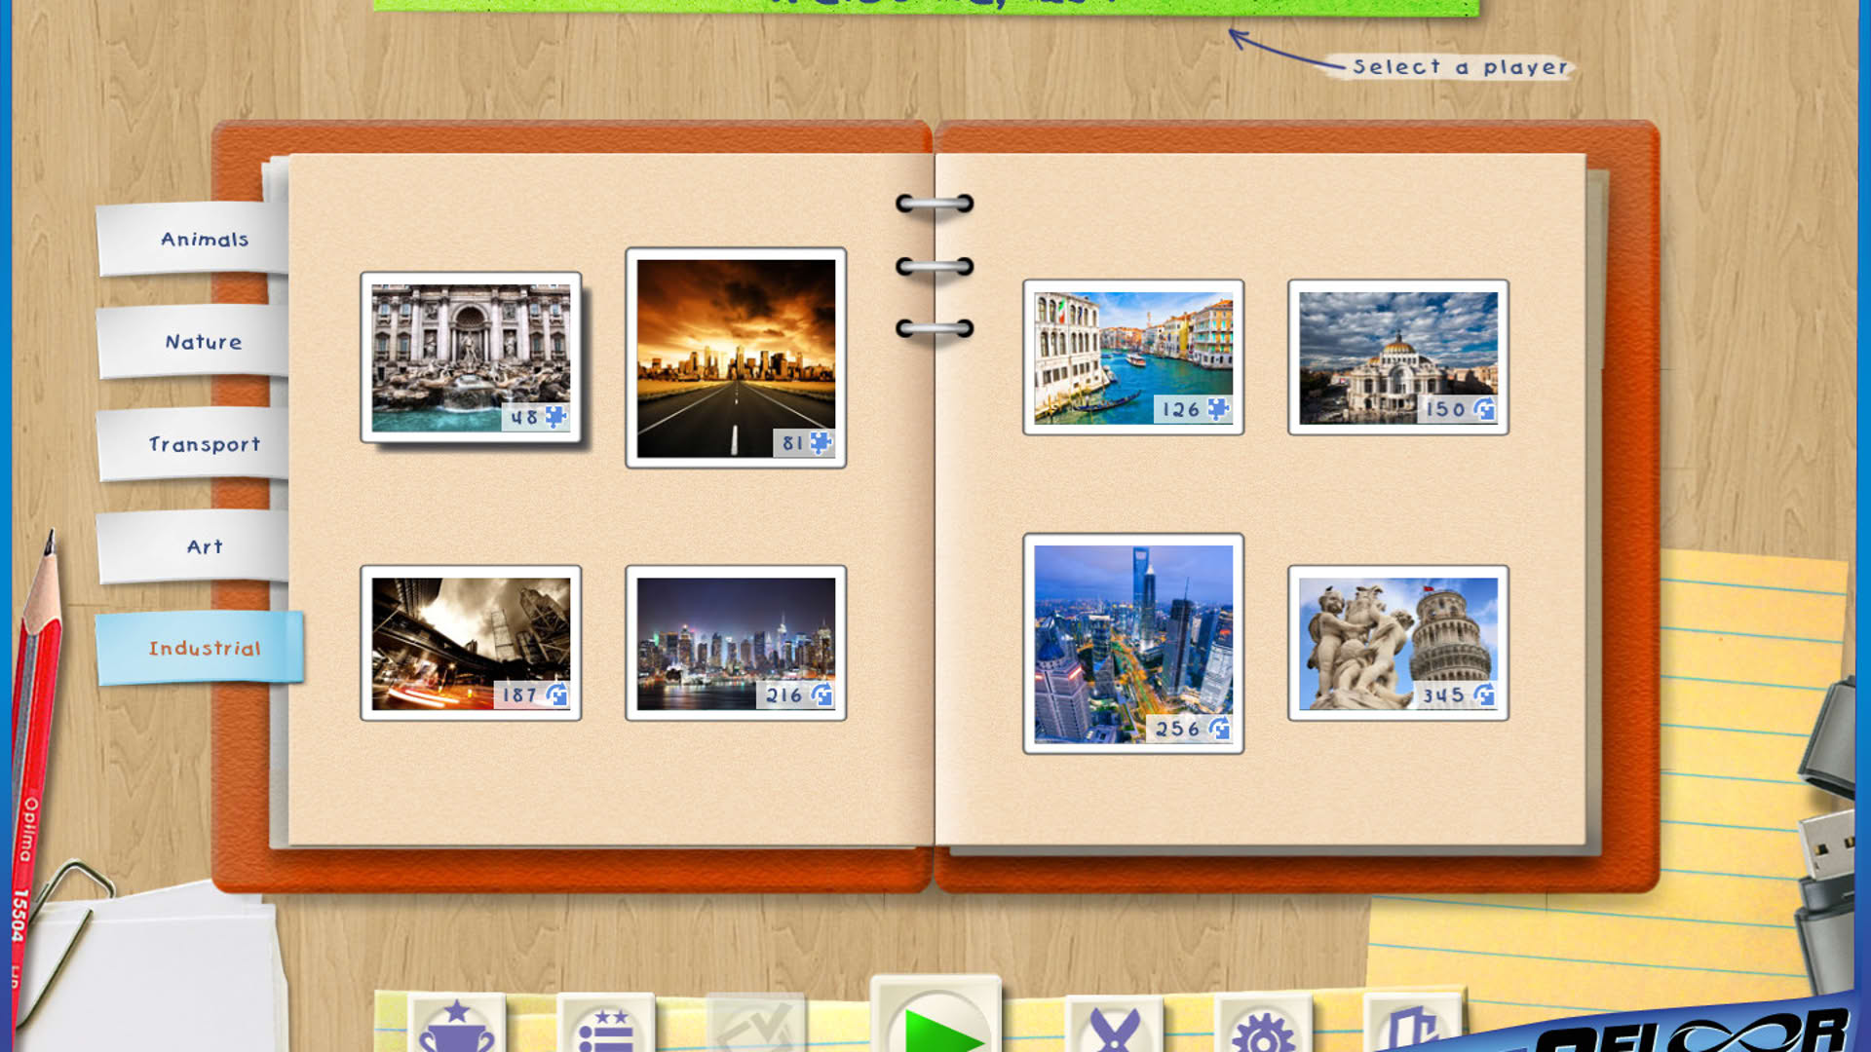Viewport: 1871px width, 1052px height.
Task: Click the 'Select a player' label
Action: [x=1460, y=67]
